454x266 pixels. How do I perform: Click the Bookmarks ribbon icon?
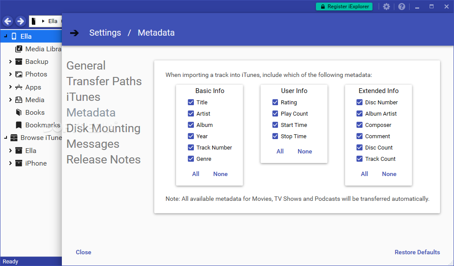point(19,125)
